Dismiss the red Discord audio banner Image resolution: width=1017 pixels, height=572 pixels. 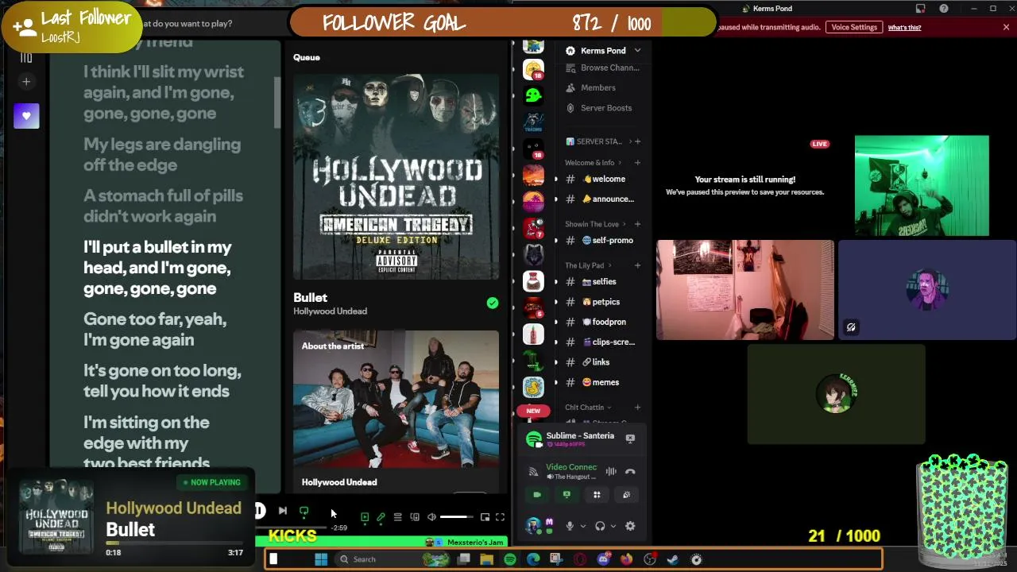tap(1006, 27)
